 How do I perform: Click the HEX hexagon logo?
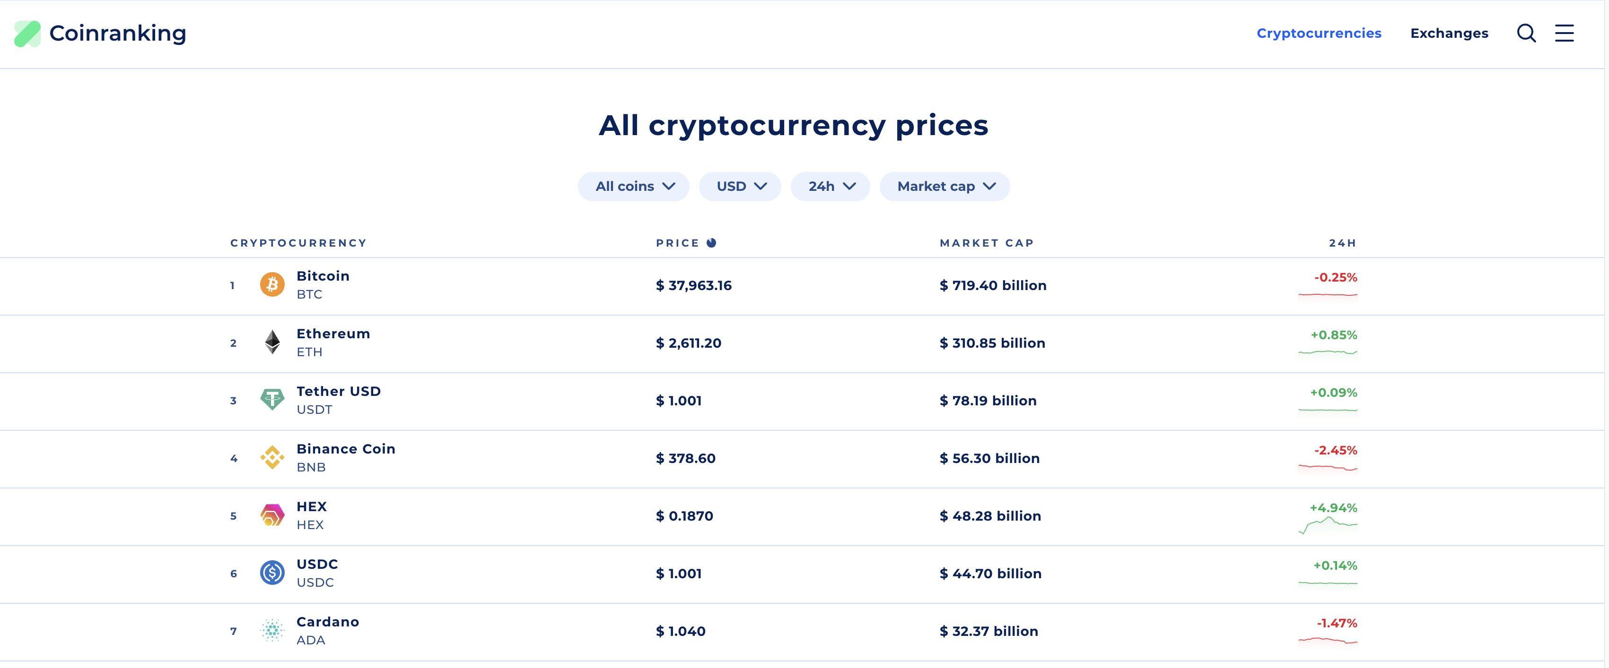[273, 515]
